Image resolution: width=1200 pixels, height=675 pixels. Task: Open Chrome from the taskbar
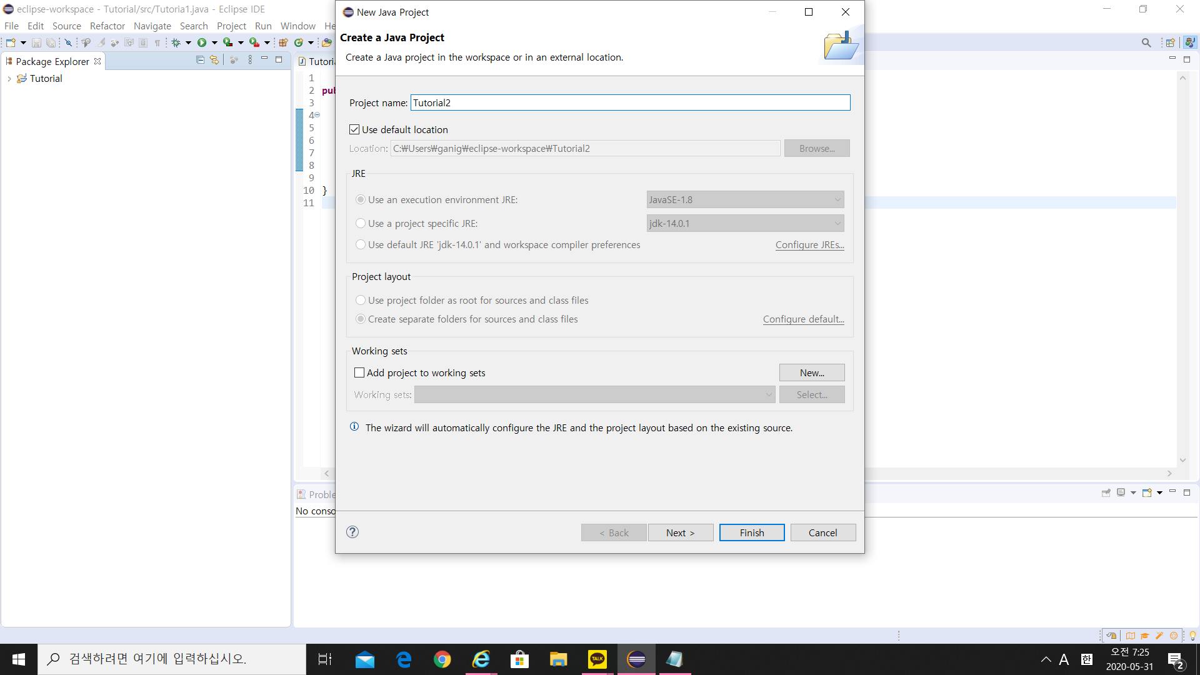coord(442,659)
